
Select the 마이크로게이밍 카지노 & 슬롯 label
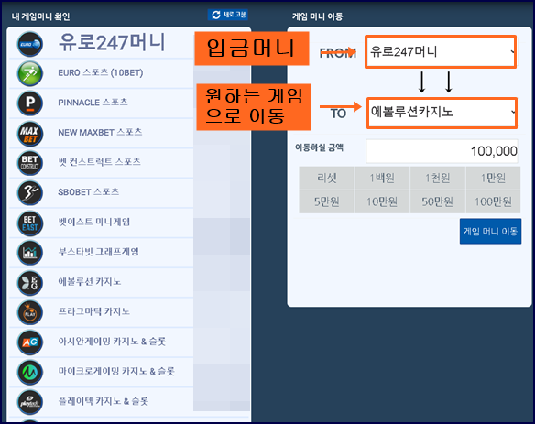[116, 371]
